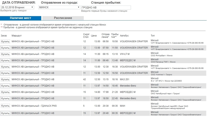Buy ticket for the 06:50 departure
The image size is (207, 117).
coord(5,41)
